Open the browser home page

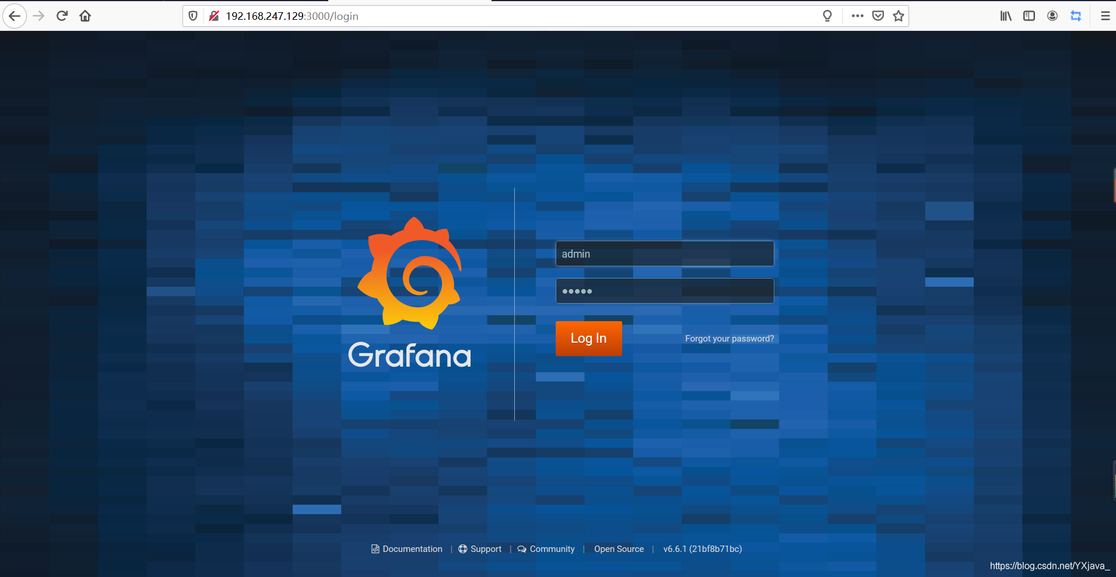85,16
